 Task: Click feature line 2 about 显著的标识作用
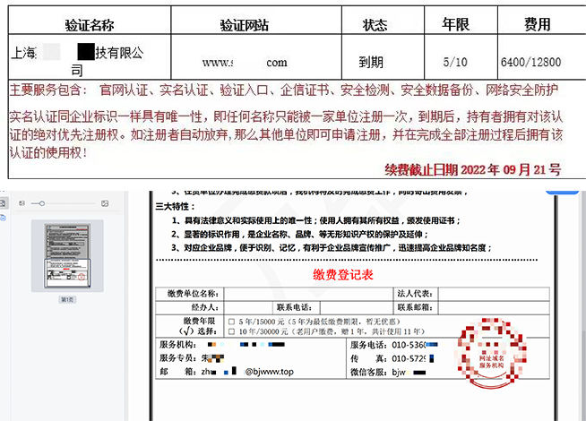click(x=300, y=234)
